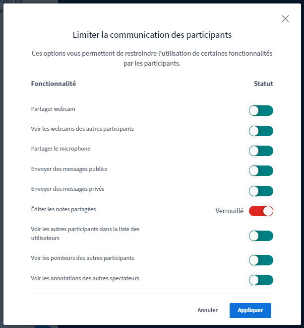Toggle Voir les pointeurs des autres participants
This screenshot has width=304, height=328.
(261, 260)
